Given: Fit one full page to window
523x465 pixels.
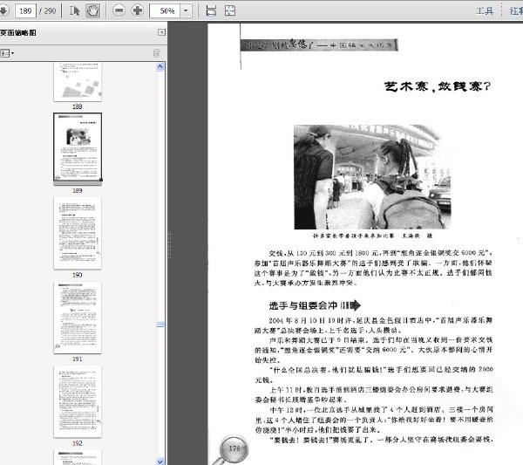Looking at the screenshot, I should (230, 10).
